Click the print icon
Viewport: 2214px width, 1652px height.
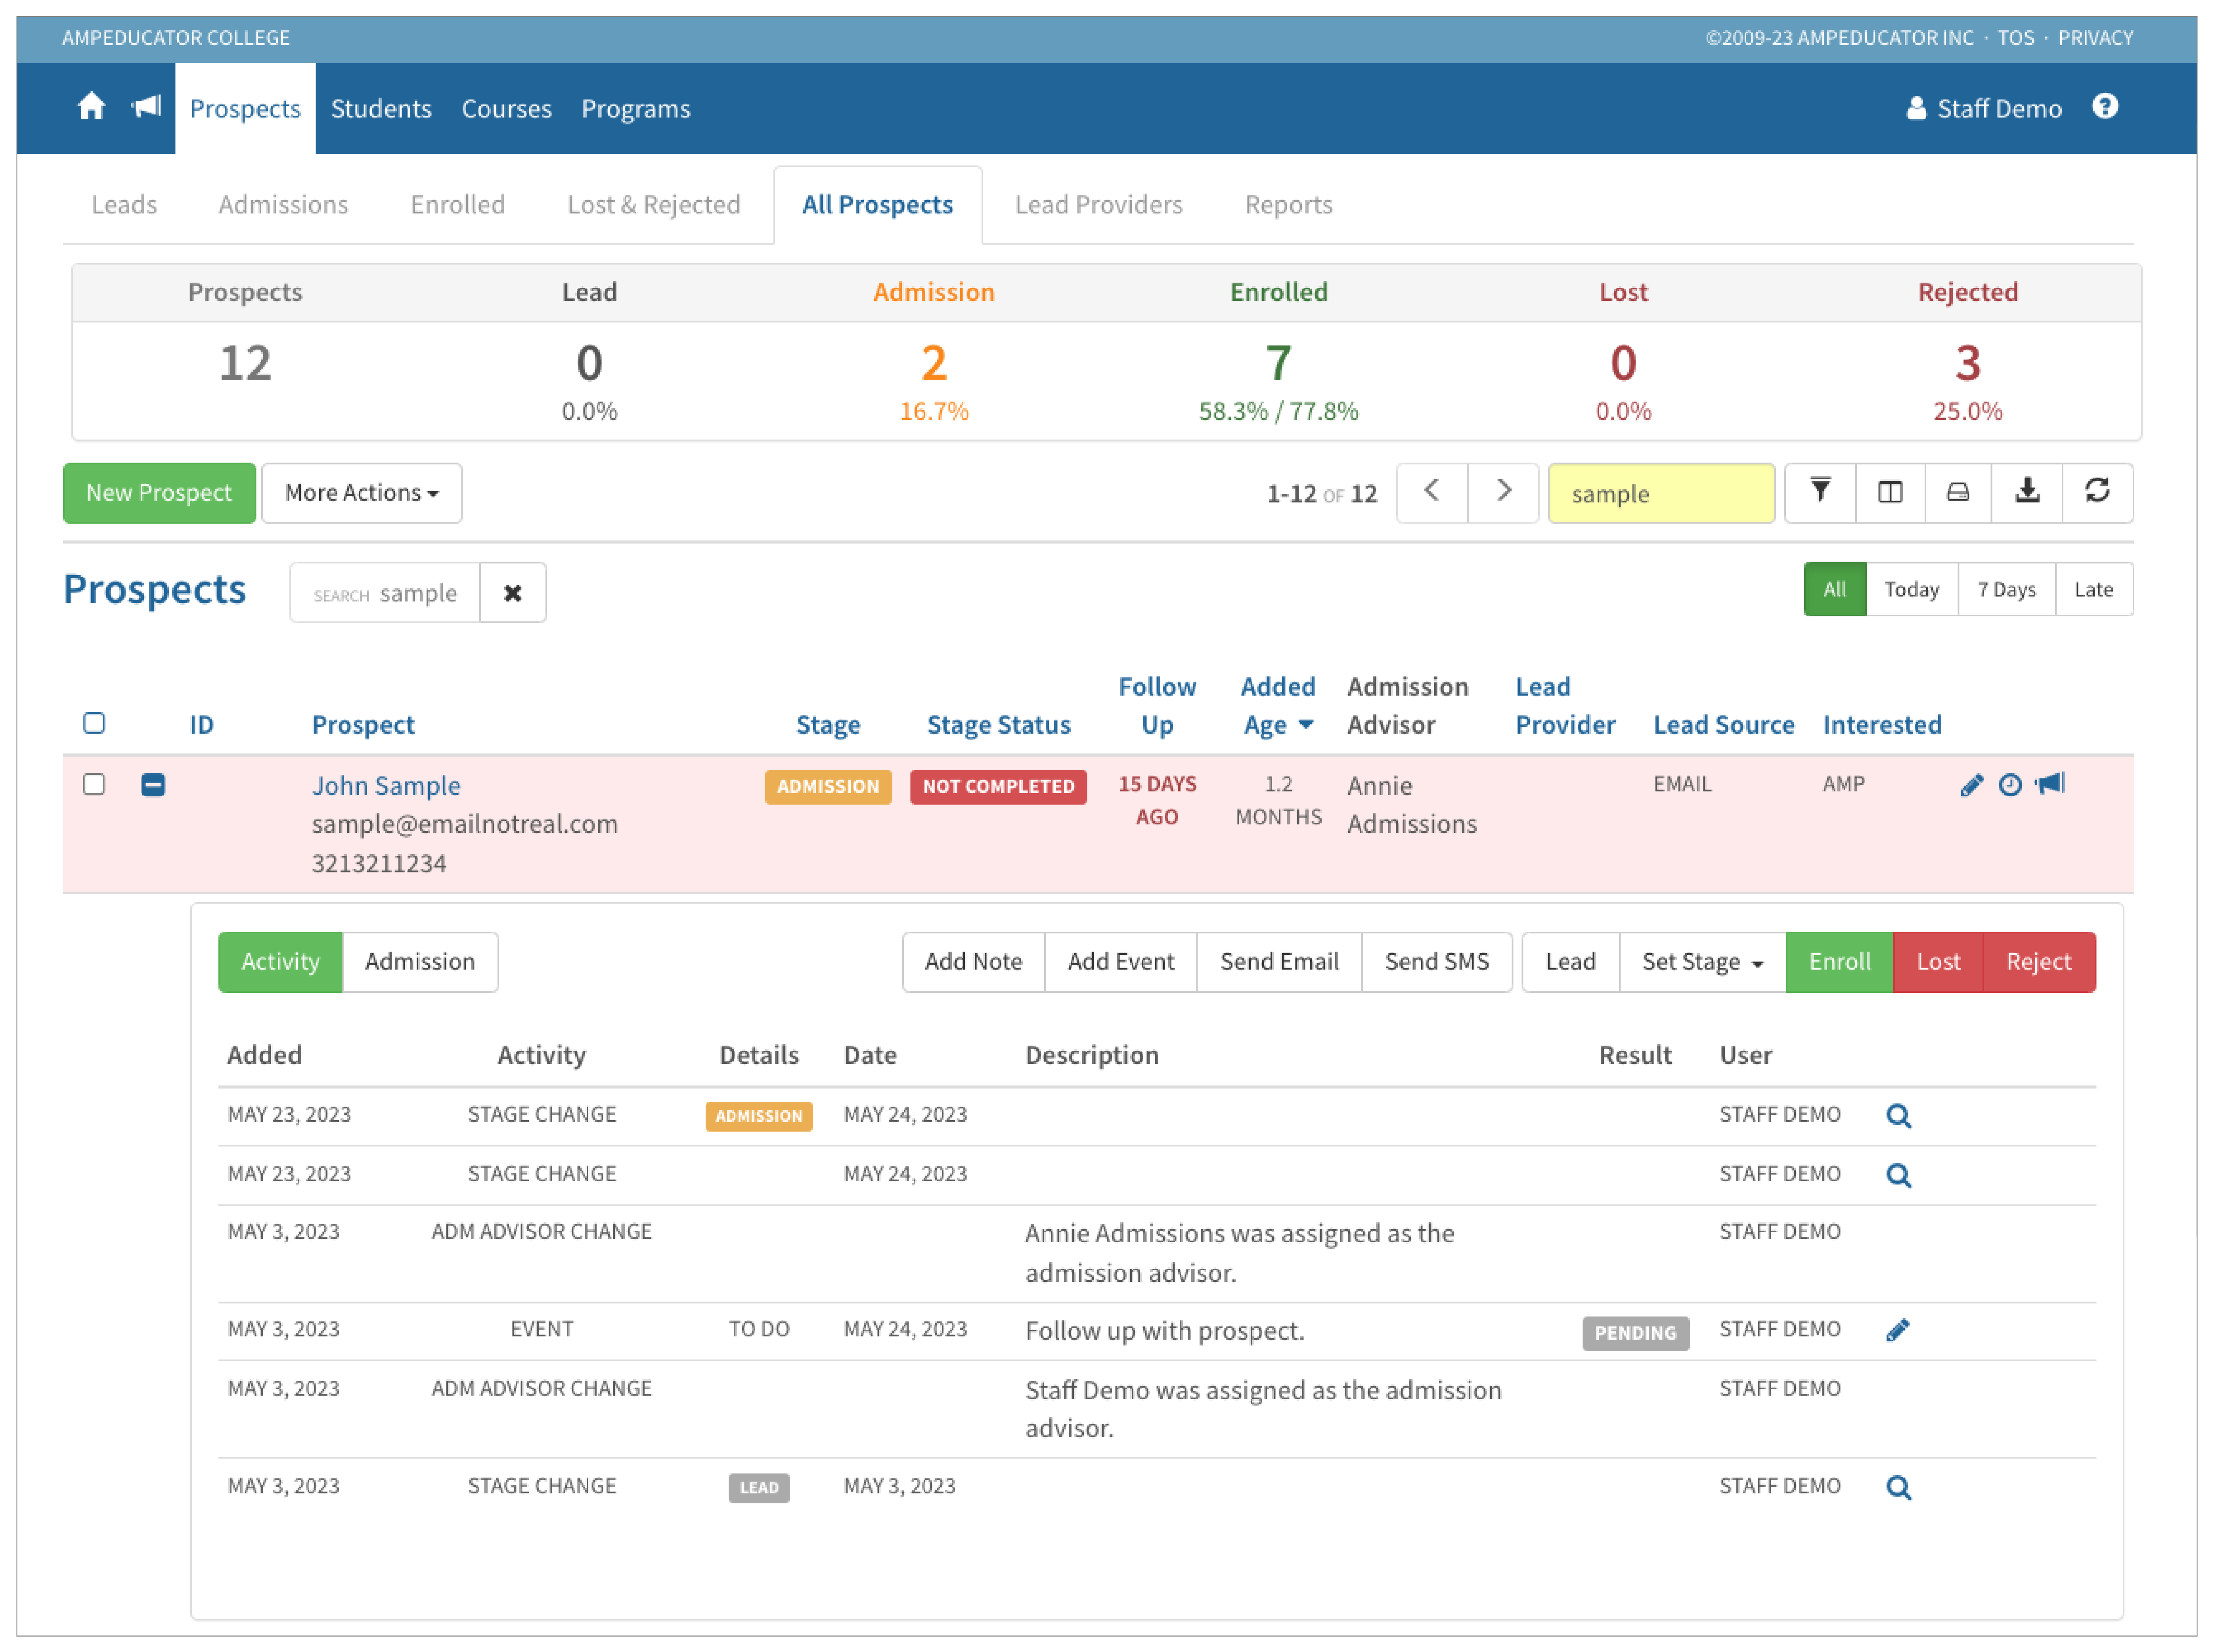tap(1958, 492)
